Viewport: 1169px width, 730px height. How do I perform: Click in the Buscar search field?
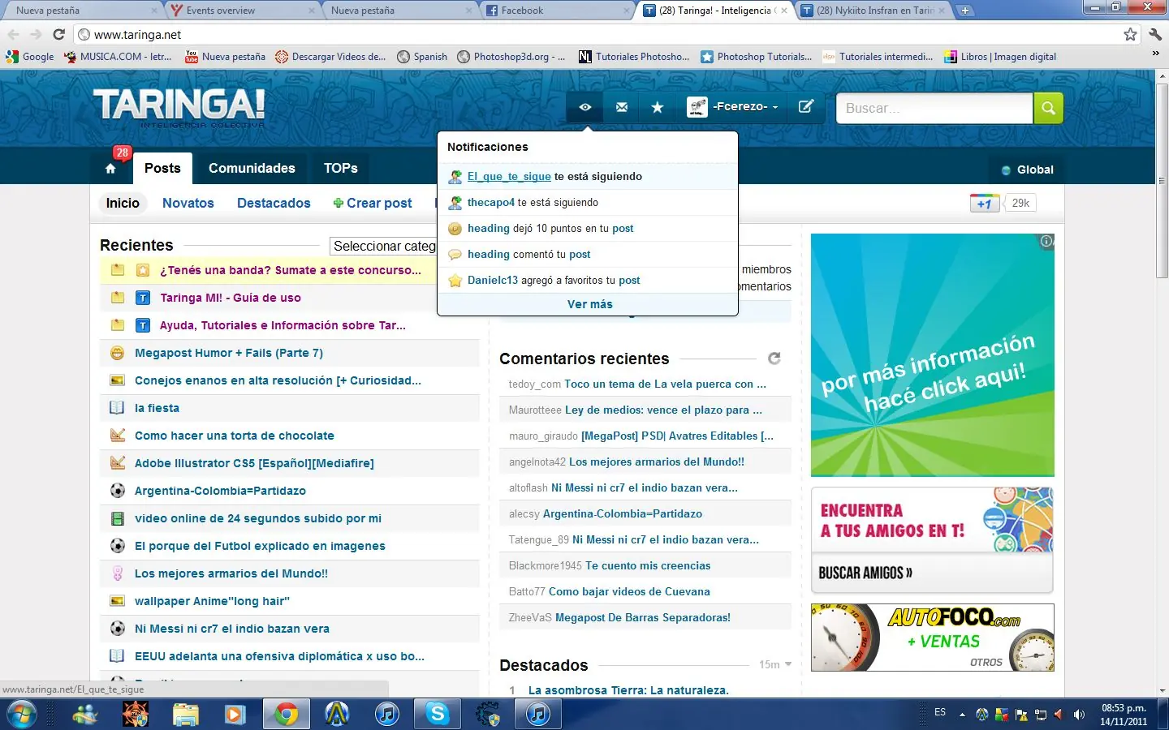(x=934, y=108)
